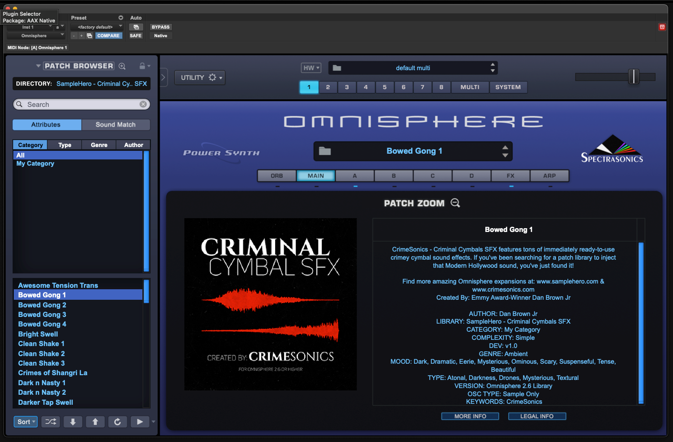The width and height of the screenshot is (673, 442).
Task: Select part 5 button
Action: click(385, 87)
